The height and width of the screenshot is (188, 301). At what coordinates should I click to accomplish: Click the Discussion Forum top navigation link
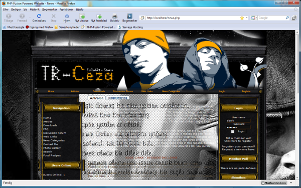(123, 91)
